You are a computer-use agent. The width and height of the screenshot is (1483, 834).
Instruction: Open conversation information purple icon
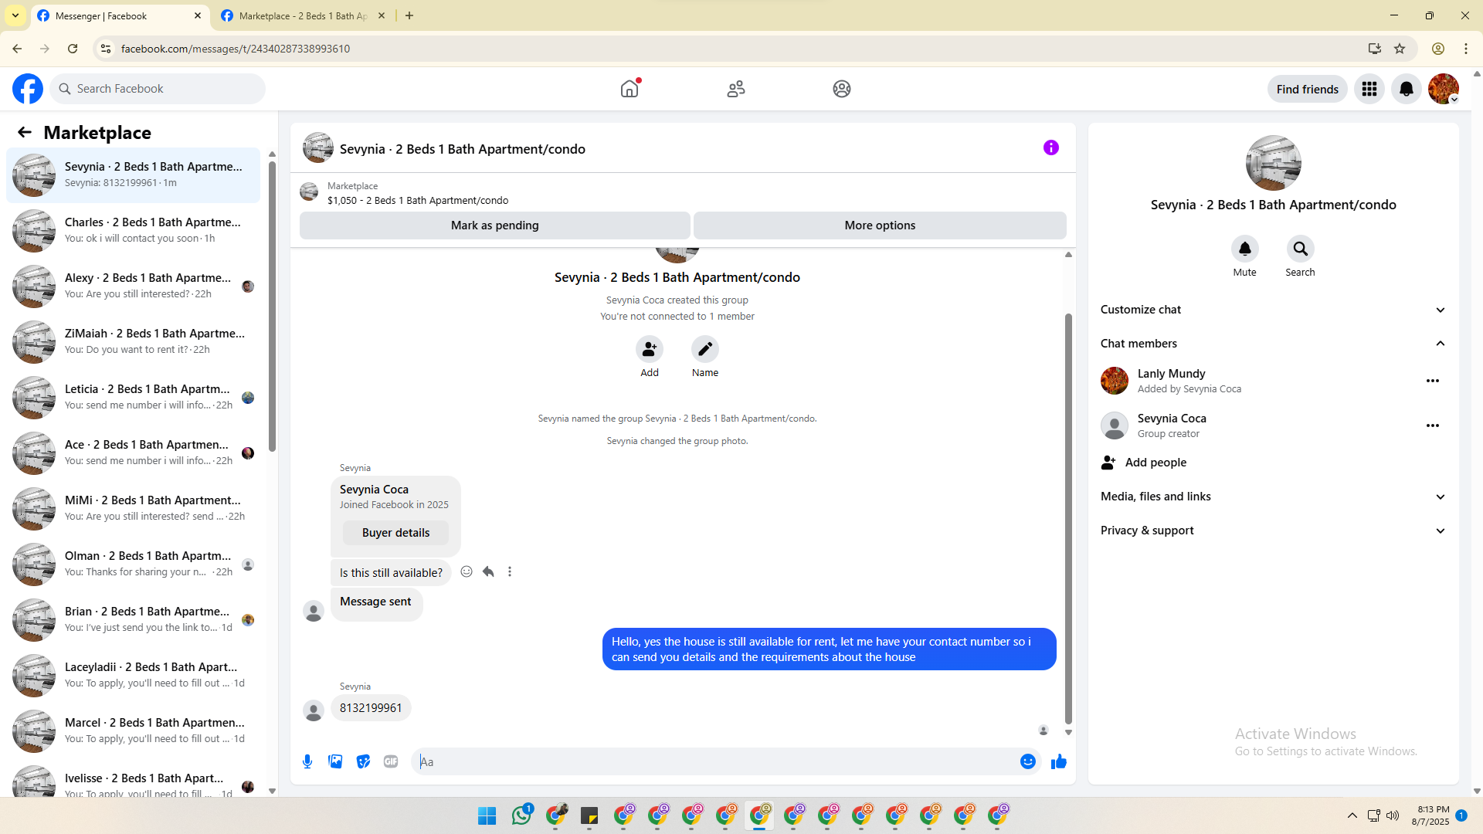pos(1051,147)
